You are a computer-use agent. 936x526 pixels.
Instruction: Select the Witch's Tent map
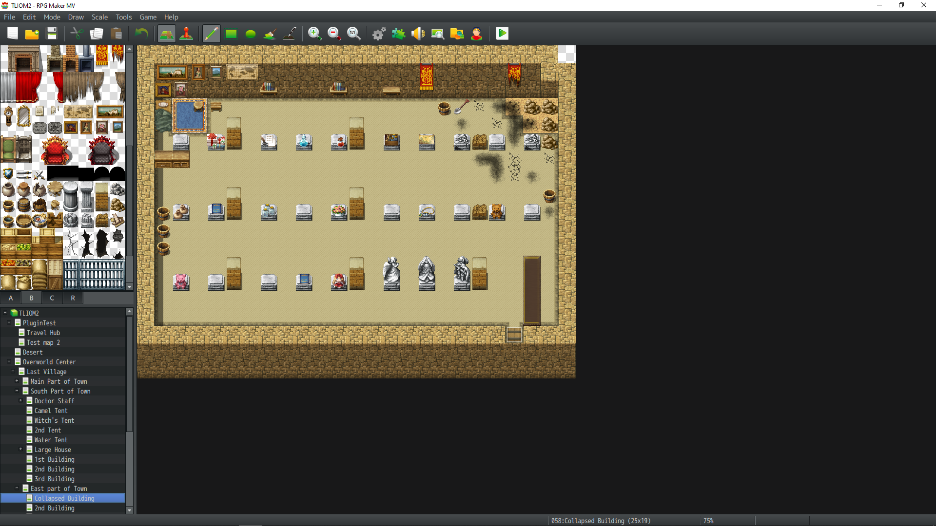pos(54,420)
